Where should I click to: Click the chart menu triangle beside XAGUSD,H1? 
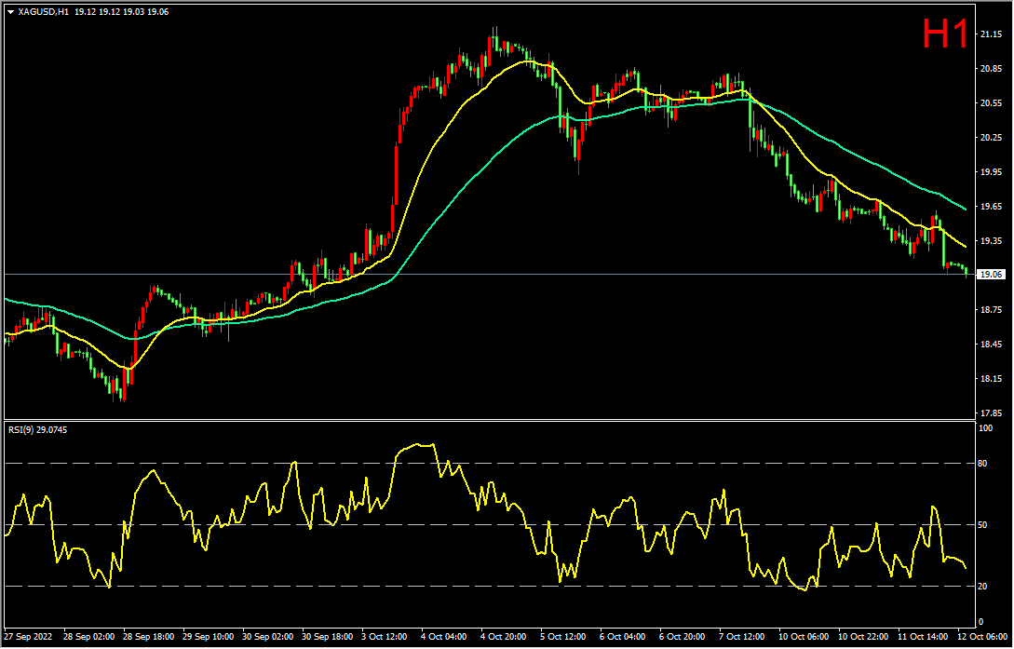tap(10, 11)
